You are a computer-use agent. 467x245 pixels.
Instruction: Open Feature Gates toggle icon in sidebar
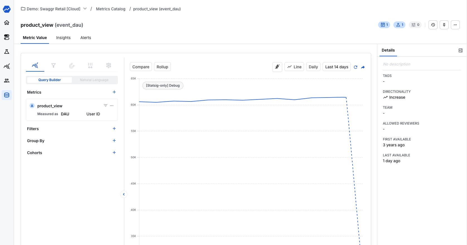pyautogui.click(x=7, y=37)
